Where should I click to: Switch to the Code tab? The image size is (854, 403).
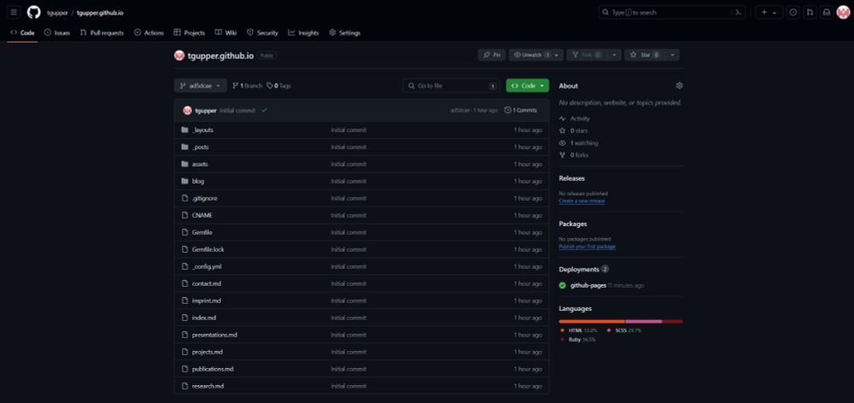(x=22, y=32)
